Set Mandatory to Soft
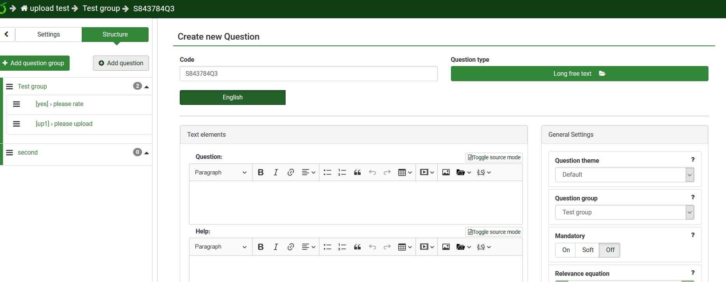This screenshot has width=726, height=282. point(587,250)
